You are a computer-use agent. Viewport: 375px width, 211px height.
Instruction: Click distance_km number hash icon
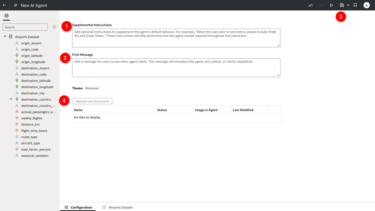click(x=17, y=124)
